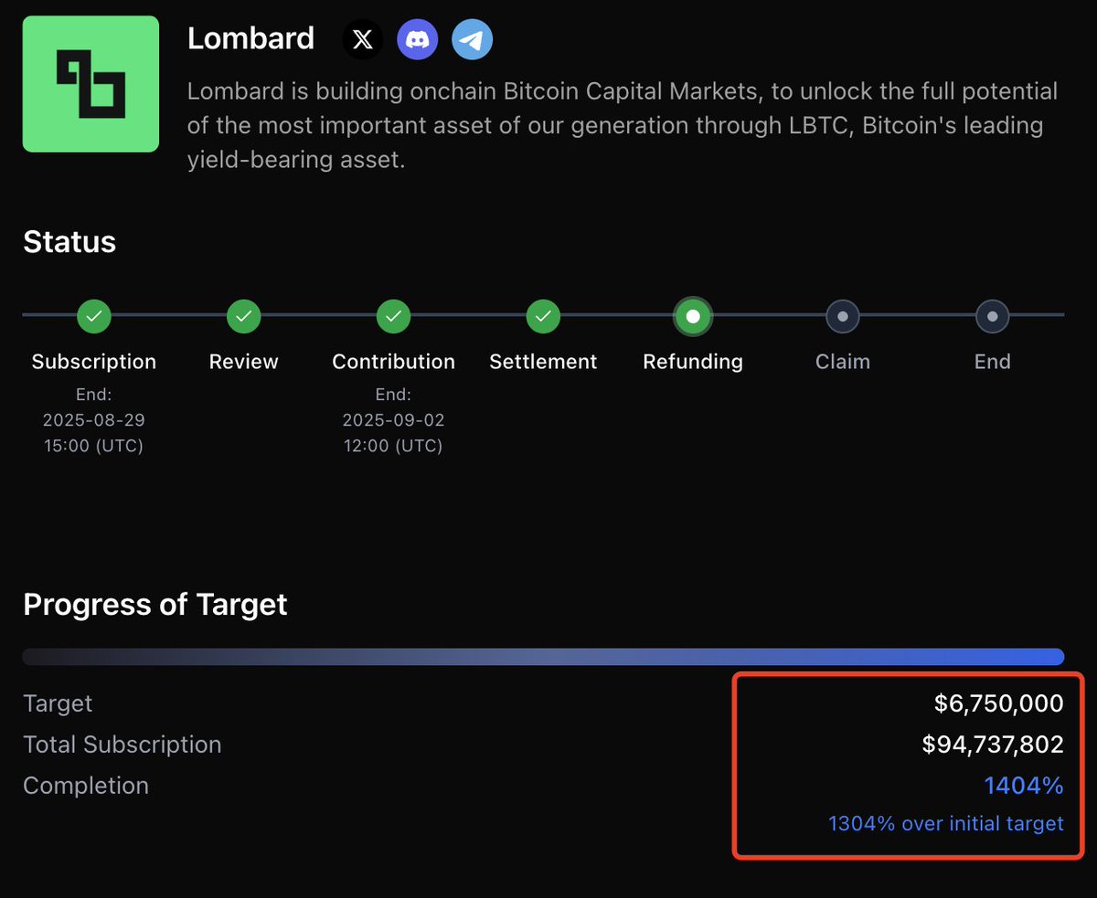Click the Refunding status label

pos(693,362)
